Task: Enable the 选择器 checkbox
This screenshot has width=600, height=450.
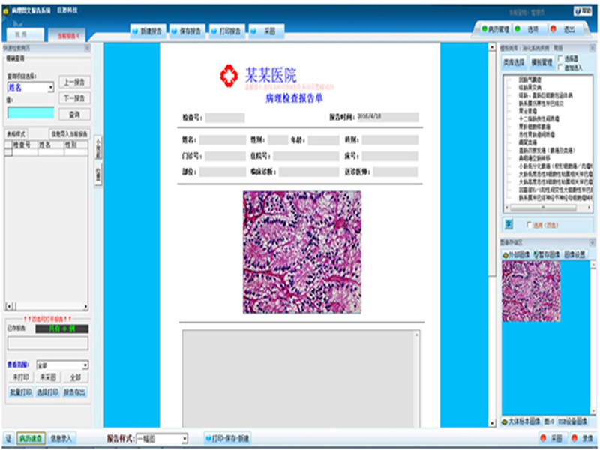Action: click(x=562, y=58)
